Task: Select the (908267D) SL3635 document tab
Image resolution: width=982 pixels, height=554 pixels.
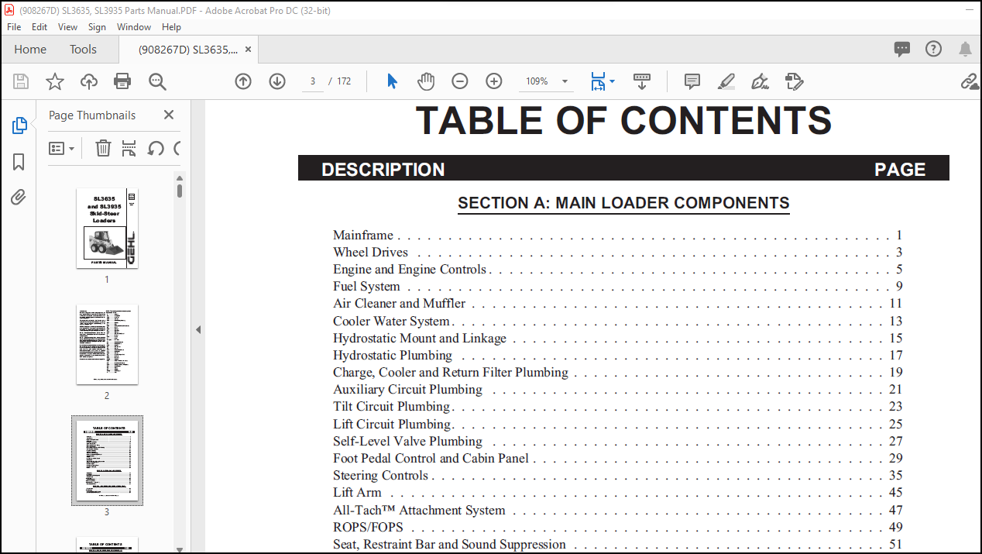Action: coord(188,49)
